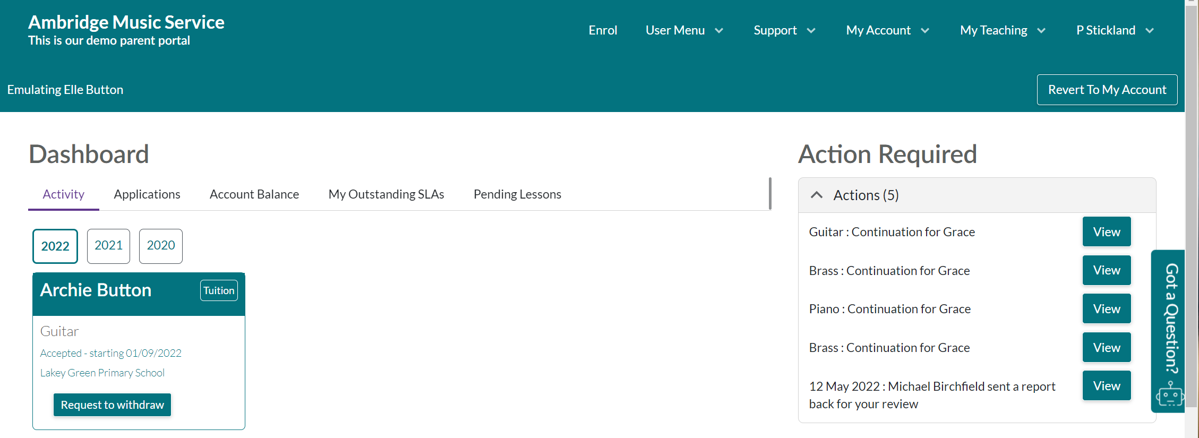
Task: Open the User Menu dropdown
Action: pos(684,30)
